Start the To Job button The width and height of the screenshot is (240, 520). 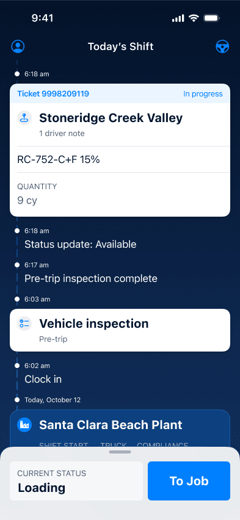[189, 481]
